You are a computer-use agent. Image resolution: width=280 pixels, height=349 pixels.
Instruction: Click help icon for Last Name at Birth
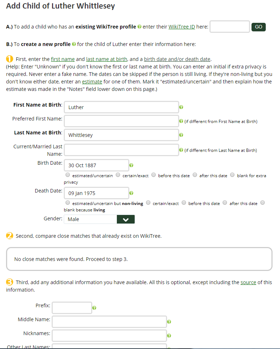coord(181,135)
